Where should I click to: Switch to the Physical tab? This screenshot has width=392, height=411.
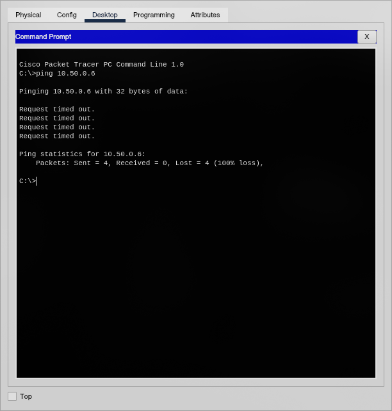tap(28, 15)
